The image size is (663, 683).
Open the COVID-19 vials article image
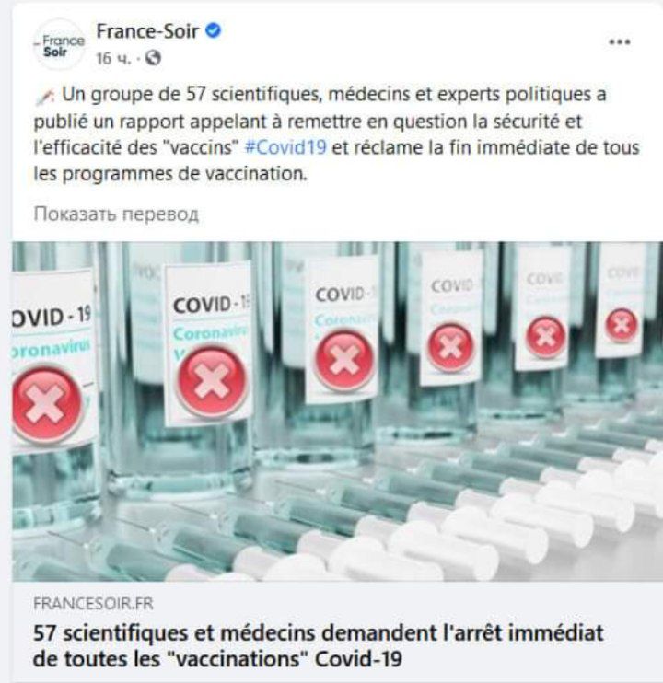tap(338, 411)
